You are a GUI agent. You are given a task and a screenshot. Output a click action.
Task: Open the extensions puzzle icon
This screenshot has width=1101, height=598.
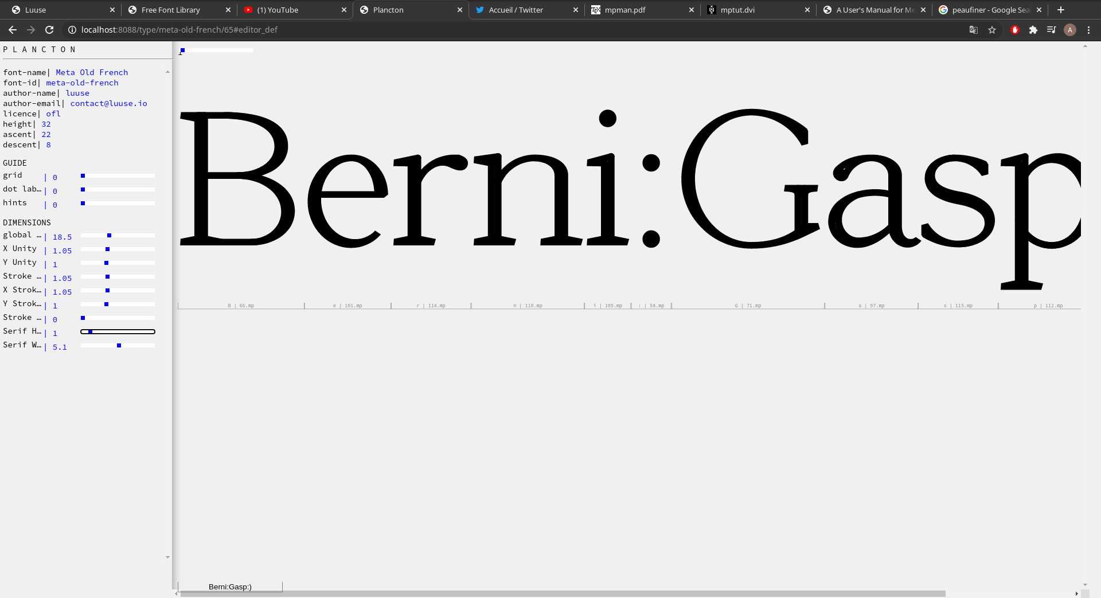pos(1033,30)
